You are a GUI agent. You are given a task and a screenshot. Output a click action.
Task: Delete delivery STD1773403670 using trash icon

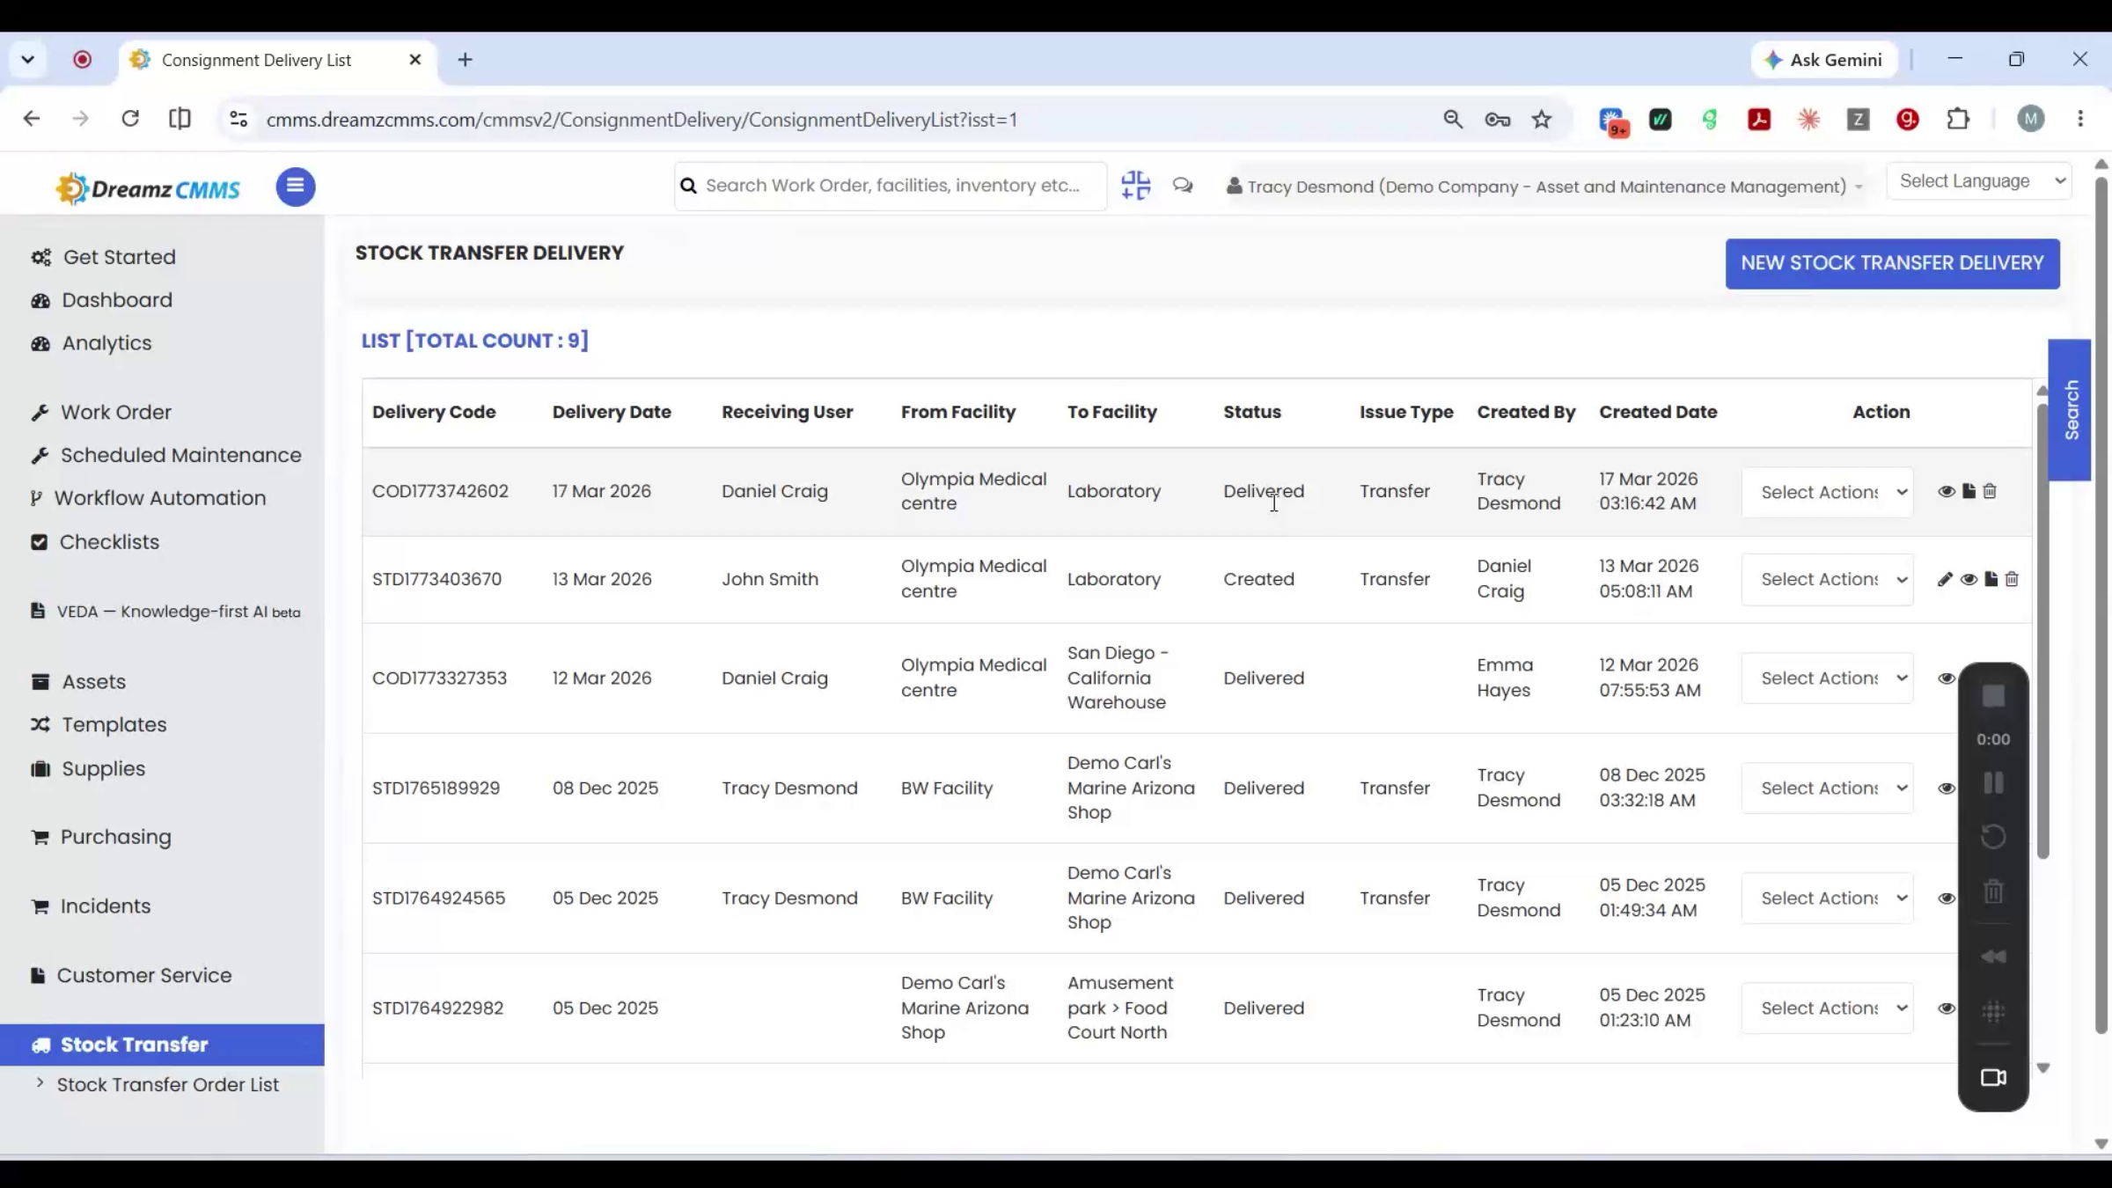point(2012,579)
